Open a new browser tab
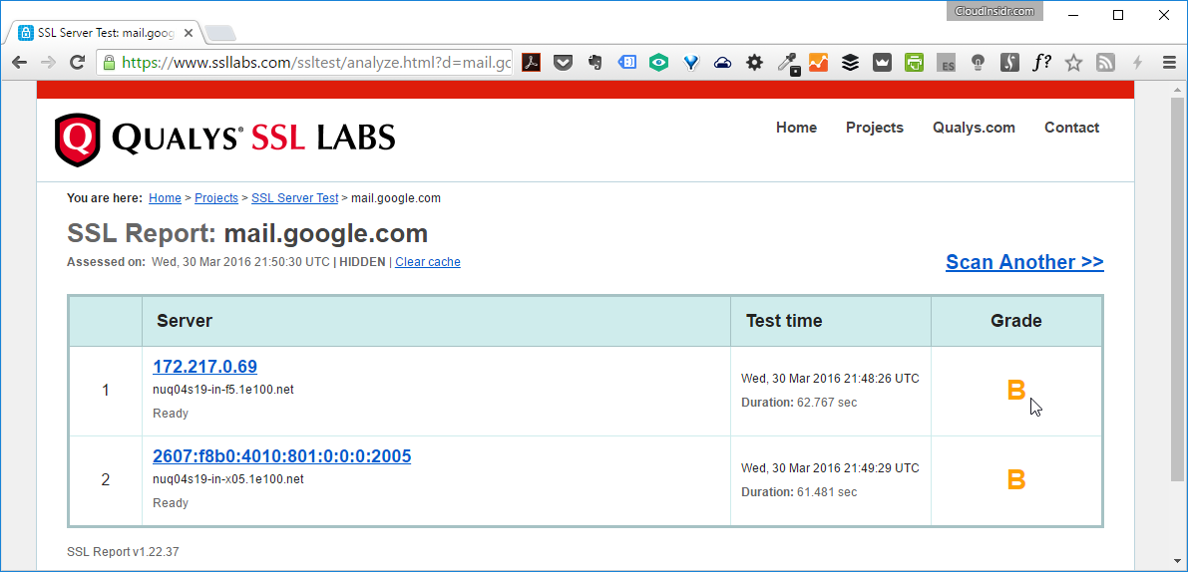This screenshot has height=572, width=1188. click(220, 33)
